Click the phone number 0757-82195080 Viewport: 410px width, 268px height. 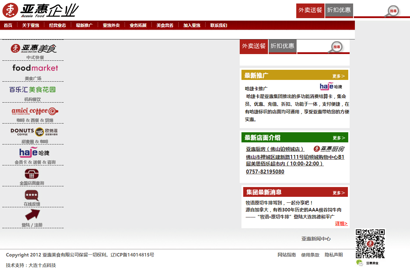tap(265, 172)
